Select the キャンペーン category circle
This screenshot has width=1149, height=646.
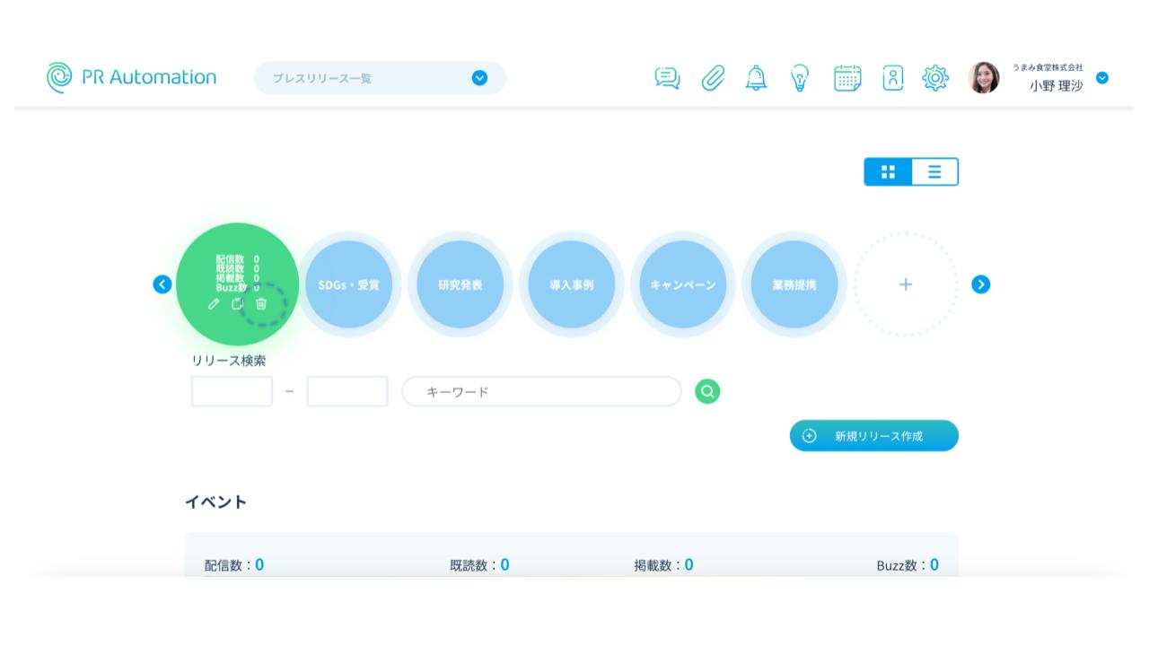point(682,284)
